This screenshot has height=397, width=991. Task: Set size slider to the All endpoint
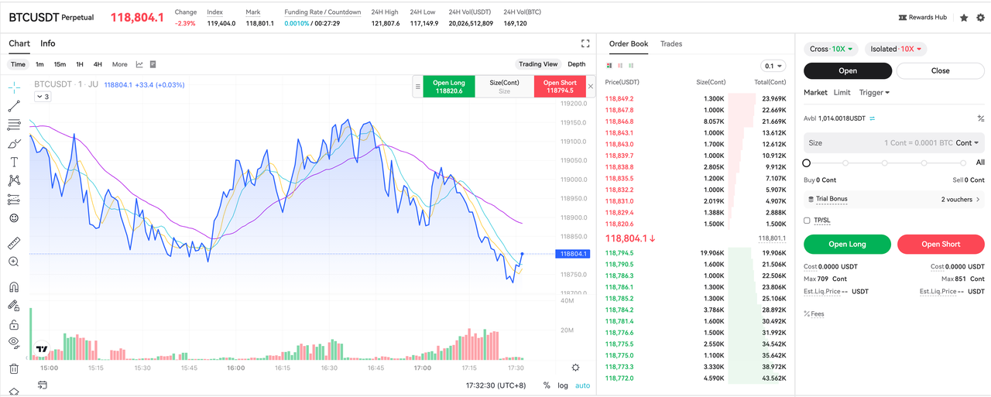[x=963, y=163]
